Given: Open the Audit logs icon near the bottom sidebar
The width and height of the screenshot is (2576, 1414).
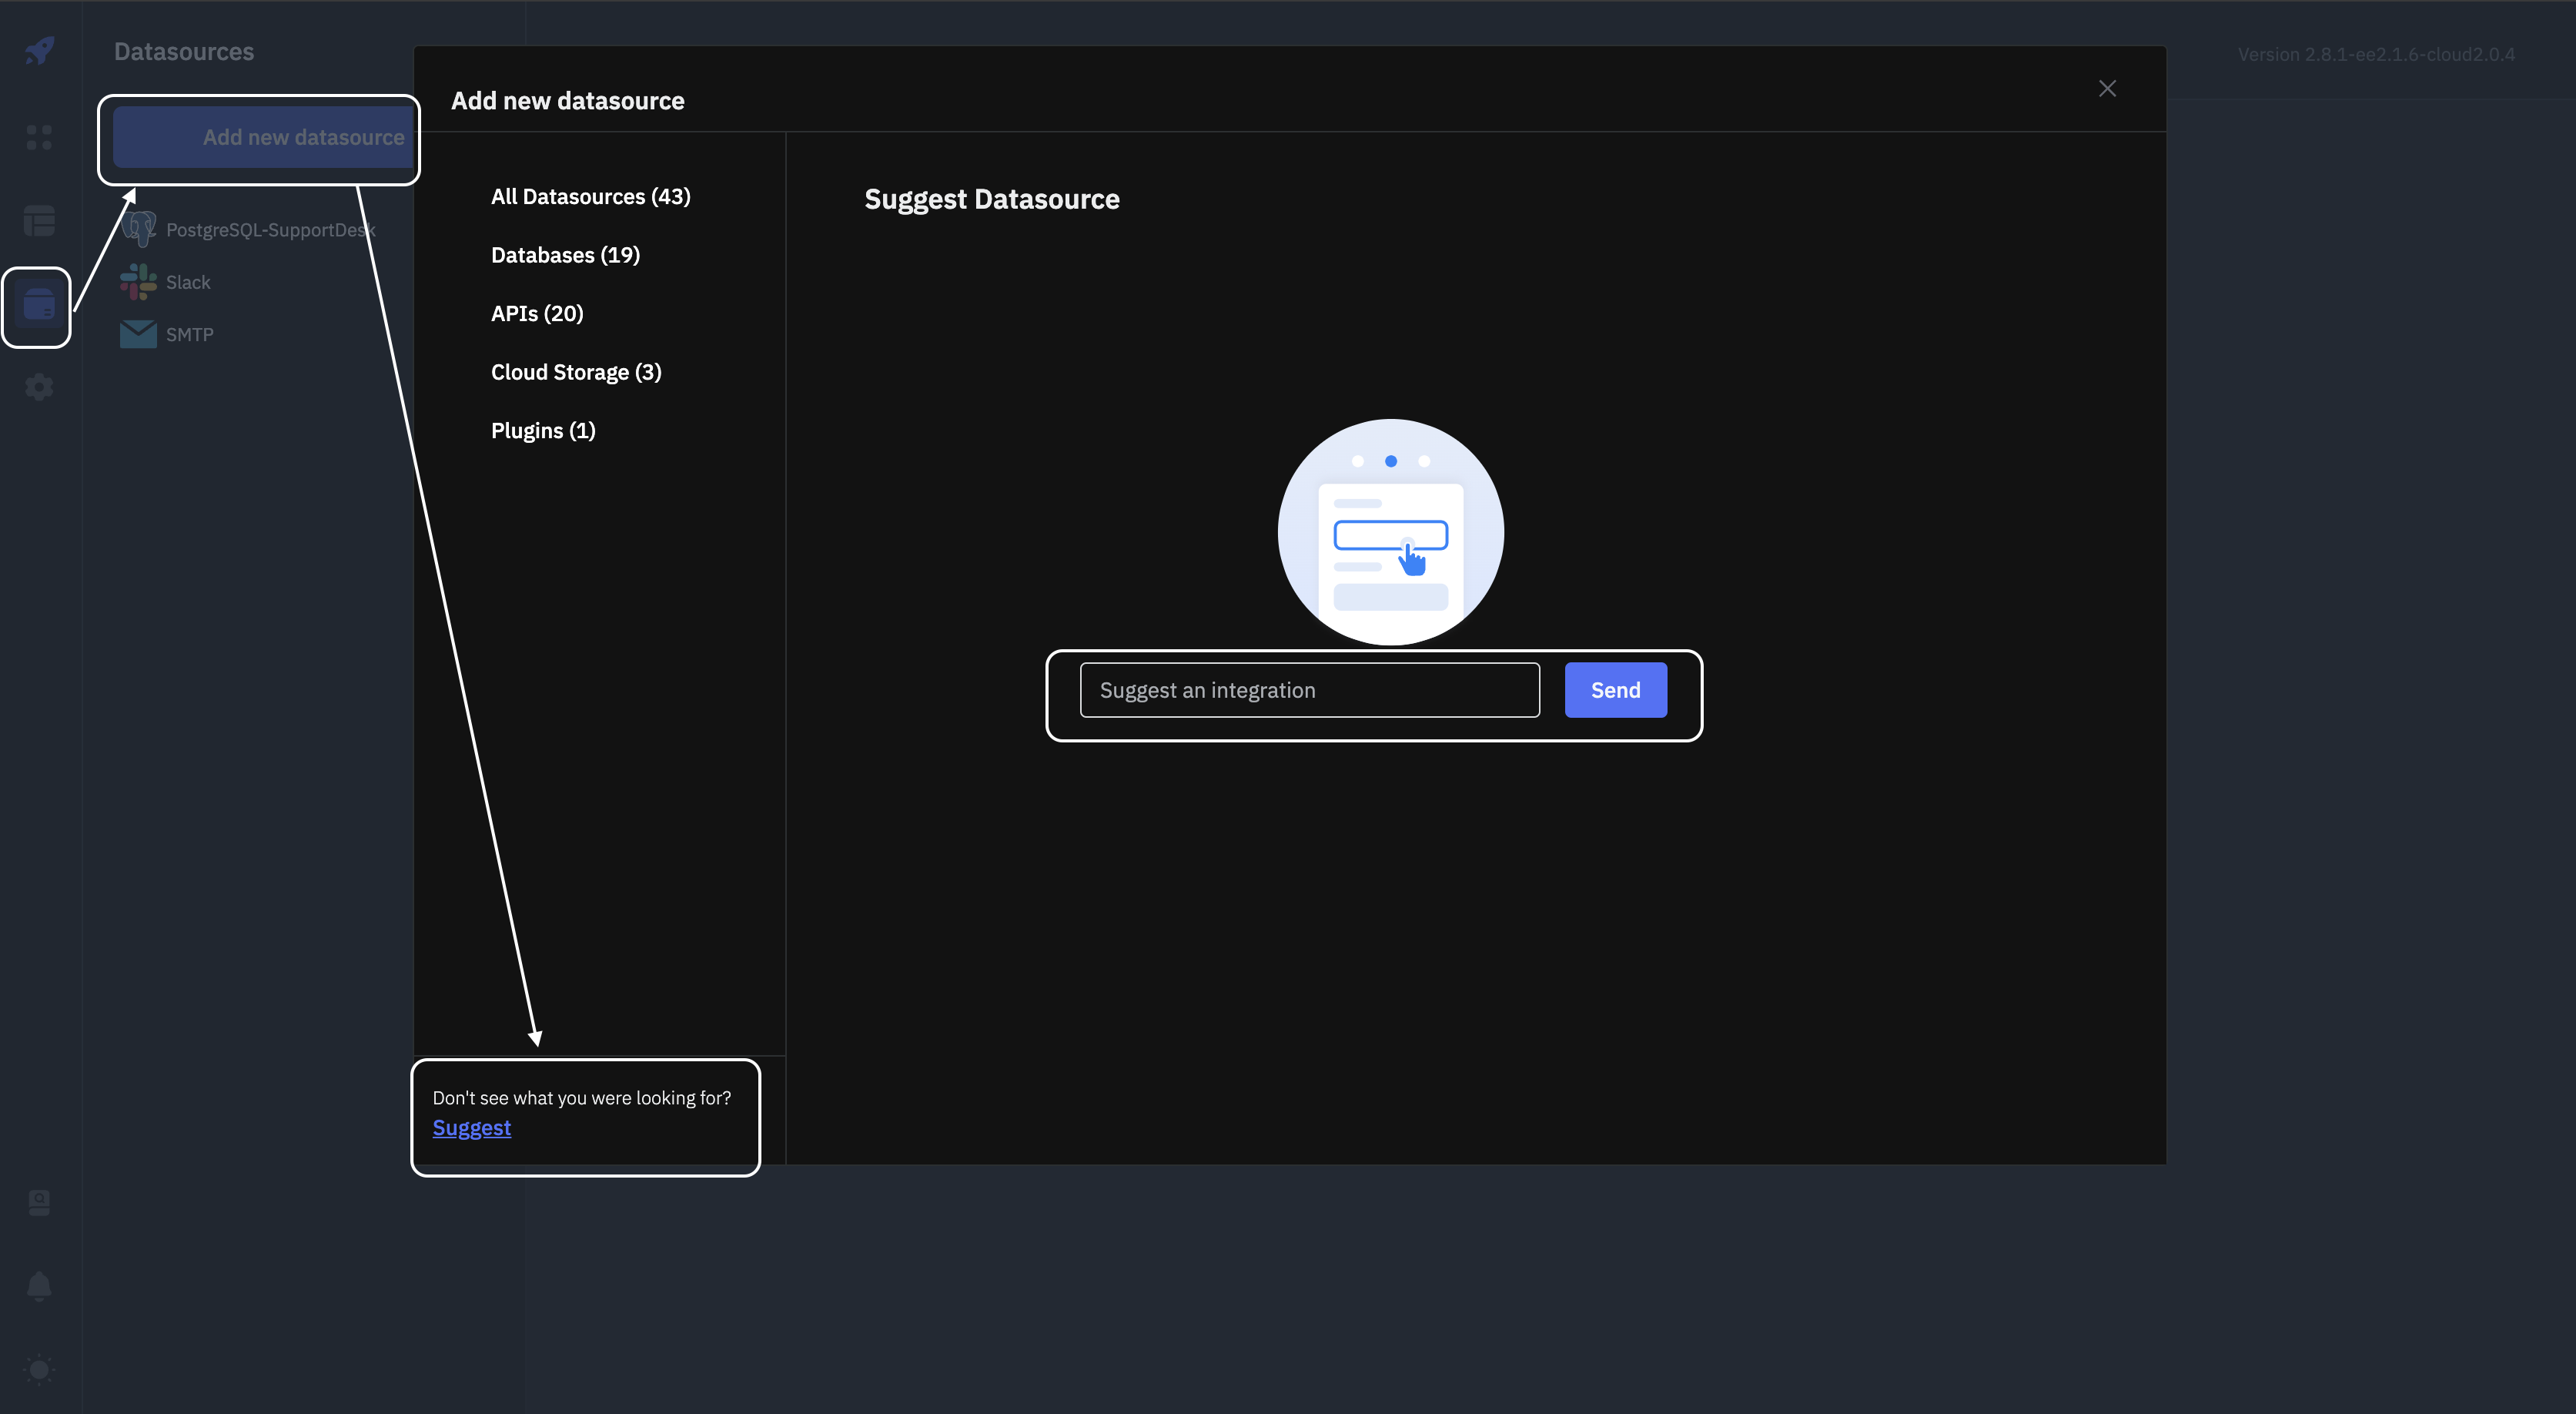Looking at the screenshot, I should 38,1202.
